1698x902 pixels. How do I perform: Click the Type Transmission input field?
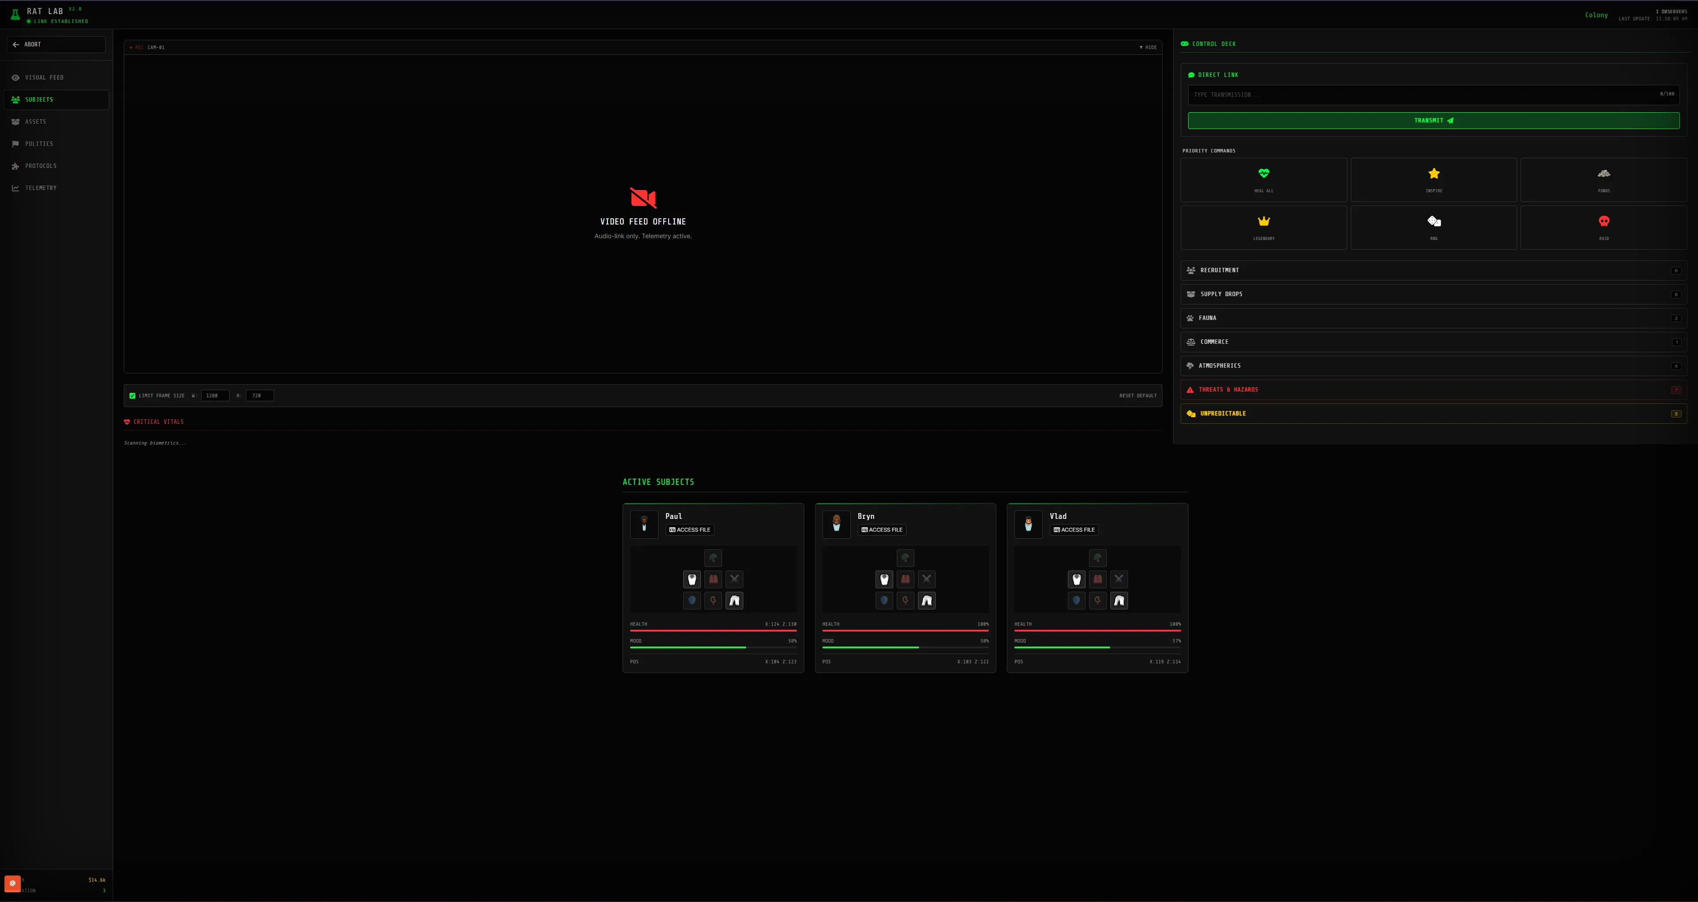tap(1424, 95)
